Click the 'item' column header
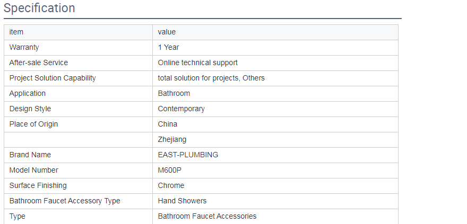467x224 pixels. [16, 32]
